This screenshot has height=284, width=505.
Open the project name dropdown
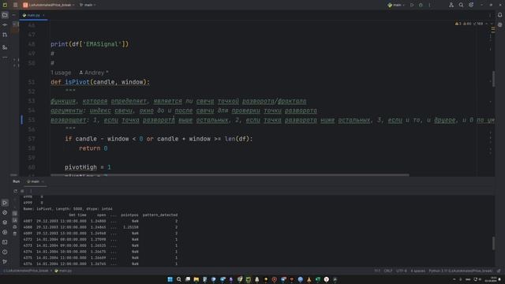pyautogui.click(x=49, y=6)
